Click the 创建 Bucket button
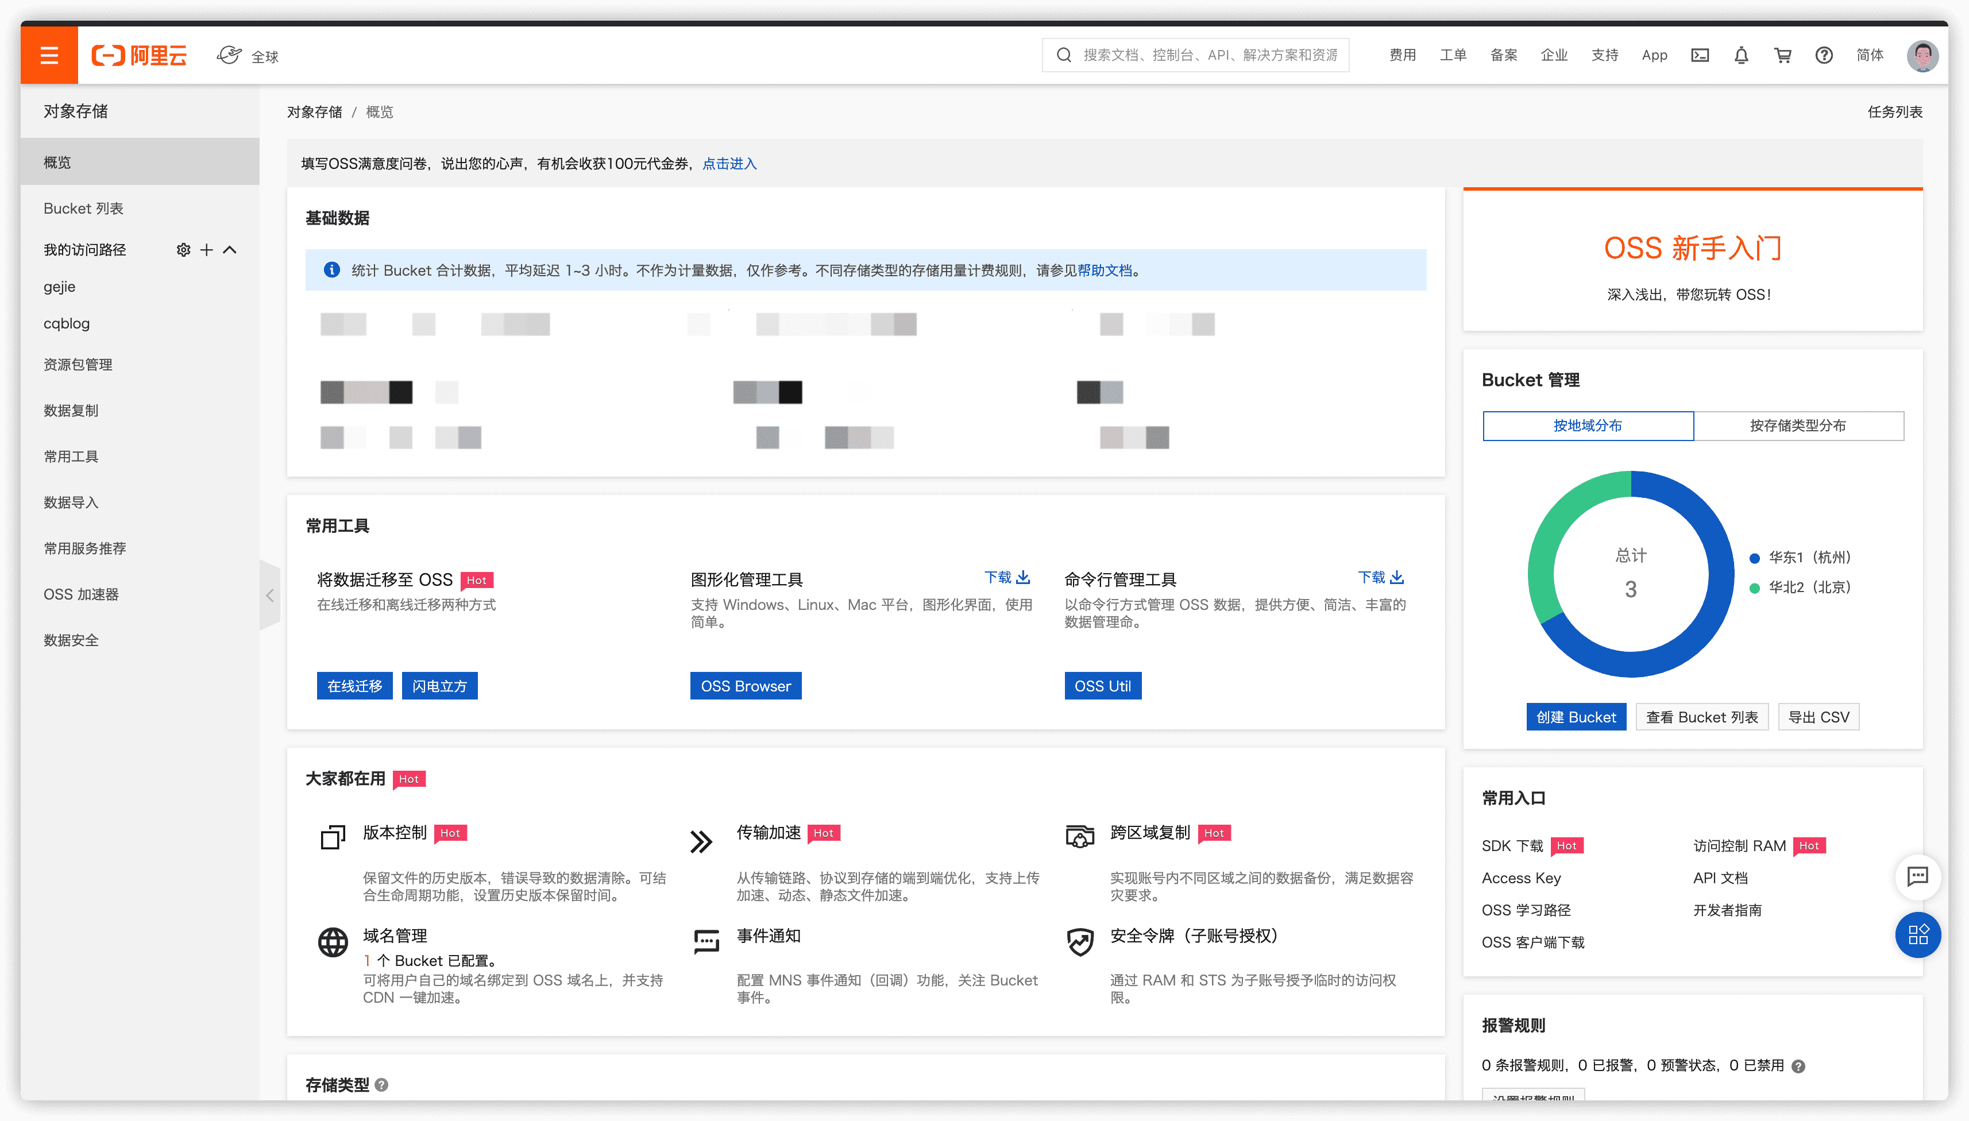Screen dimensions: 1969x1121 click(1576, 717)
